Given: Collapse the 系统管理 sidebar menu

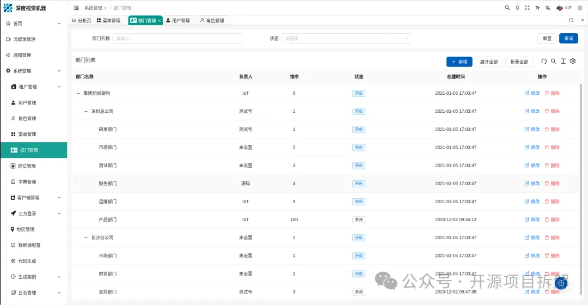Looking at the screenshot, I should coord(34,71).
